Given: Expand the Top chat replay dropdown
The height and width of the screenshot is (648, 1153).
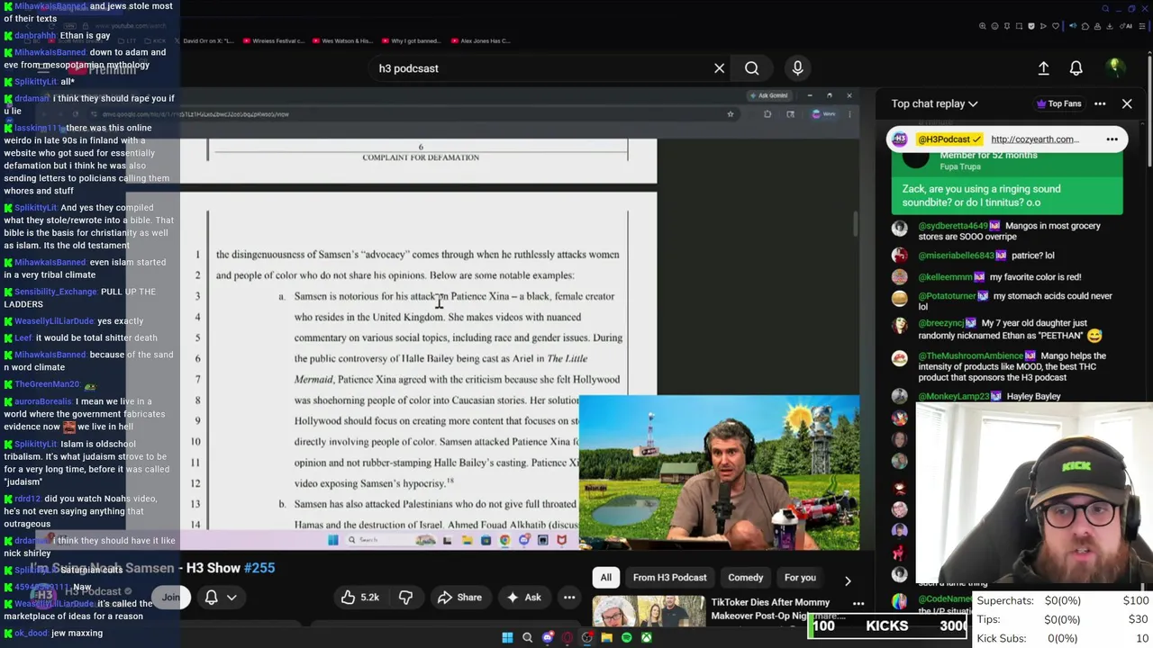Looking at the screenshot, I should (x=934, y=103).
